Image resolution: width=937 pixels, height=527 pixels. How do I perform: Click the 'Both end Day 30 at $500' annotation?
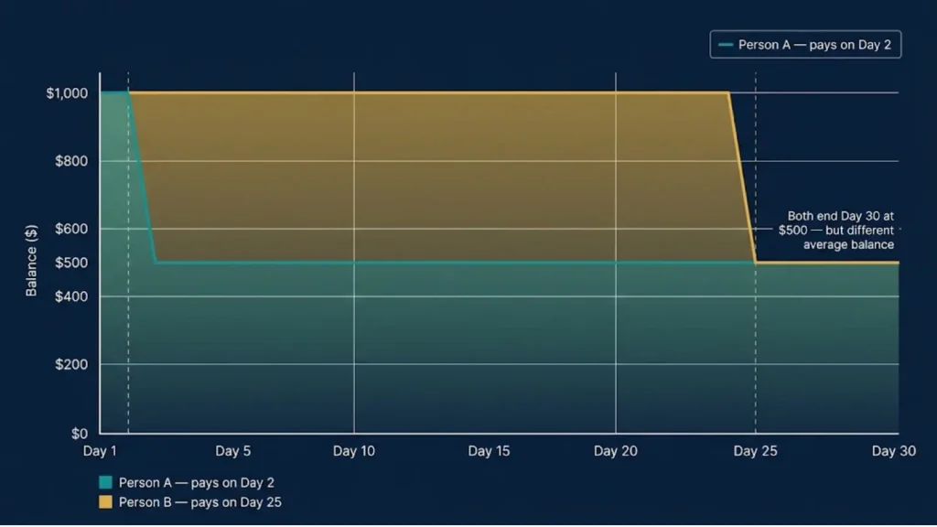[x=836, y=231]
